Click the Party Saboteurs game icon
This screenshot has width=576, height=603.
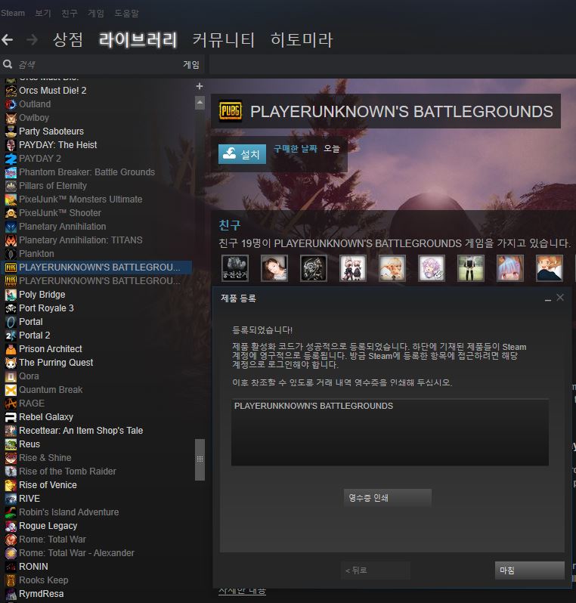[11, 131]
